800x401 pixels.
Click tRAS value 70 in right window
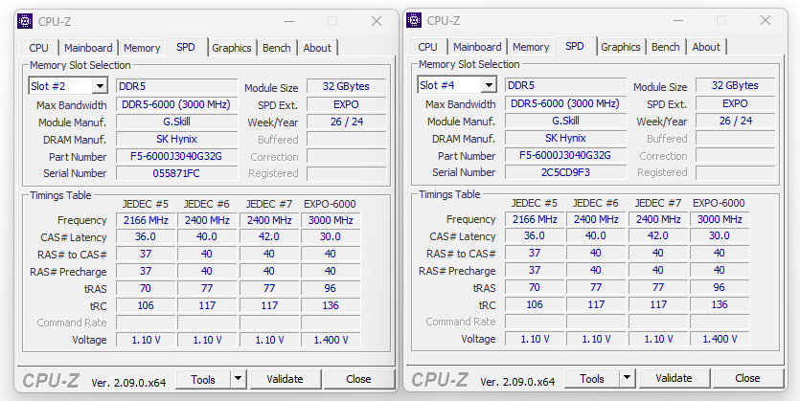click(535, 287)
